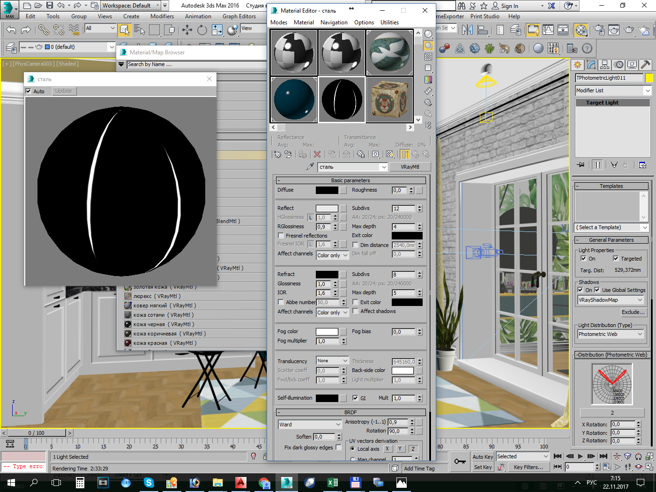Click the Exclude... button
The width and height of the screenshot is (656, 492).
pos(633,312)
